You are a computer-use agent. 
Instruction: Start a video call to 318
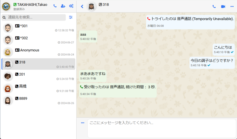point(223,6)
